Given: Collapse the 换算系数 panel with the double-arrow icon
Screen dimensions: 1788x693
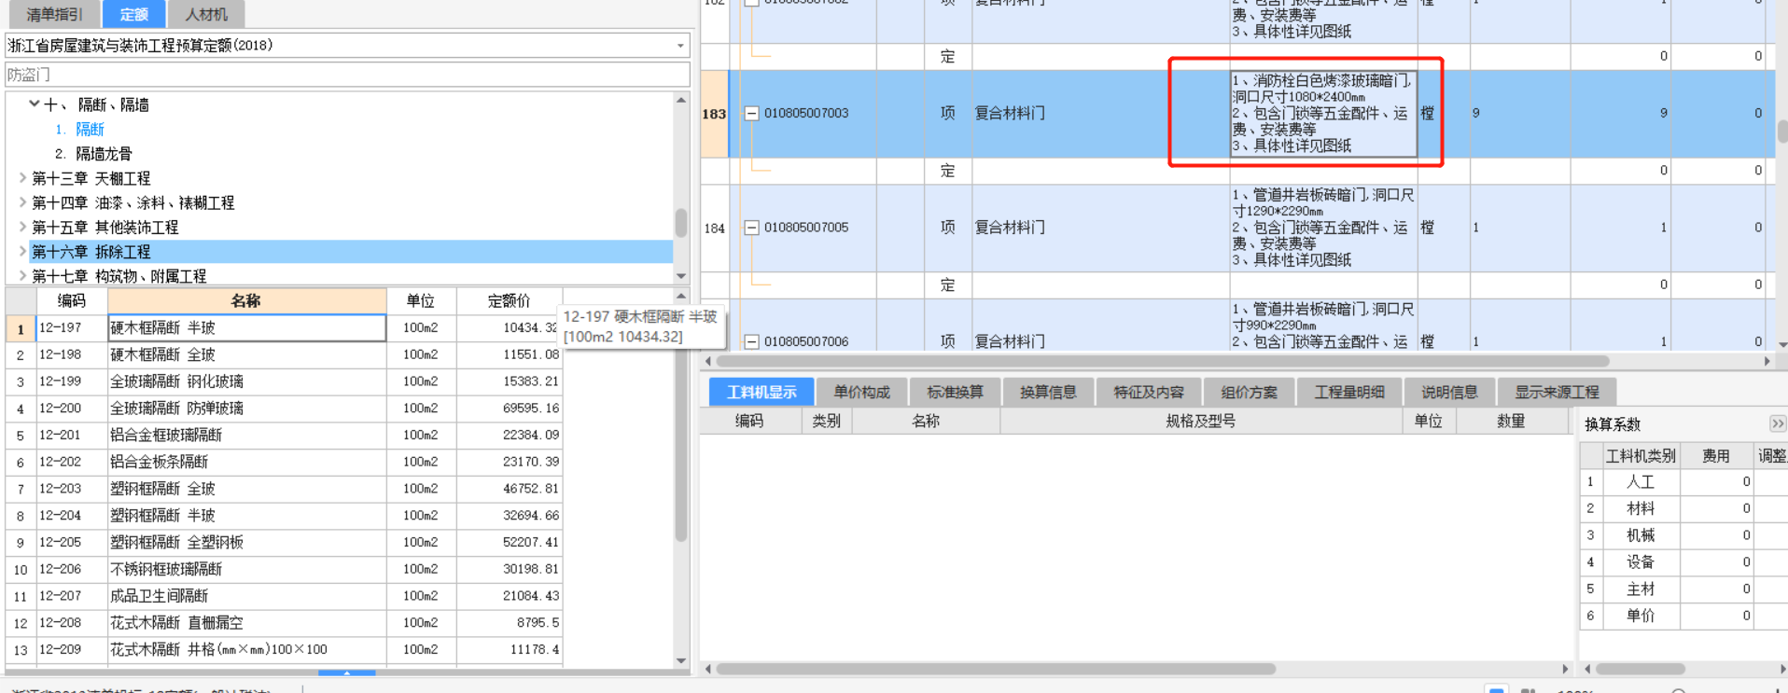Looking at the screenshot, I should click(1777, 423).
